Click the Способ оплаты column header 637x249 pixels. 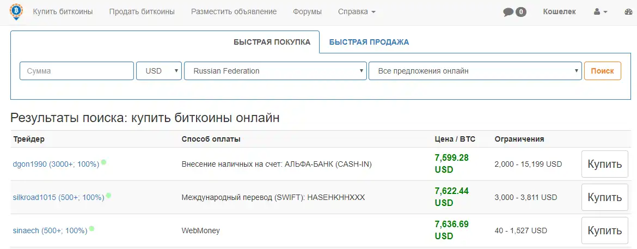tap(211, 139)
